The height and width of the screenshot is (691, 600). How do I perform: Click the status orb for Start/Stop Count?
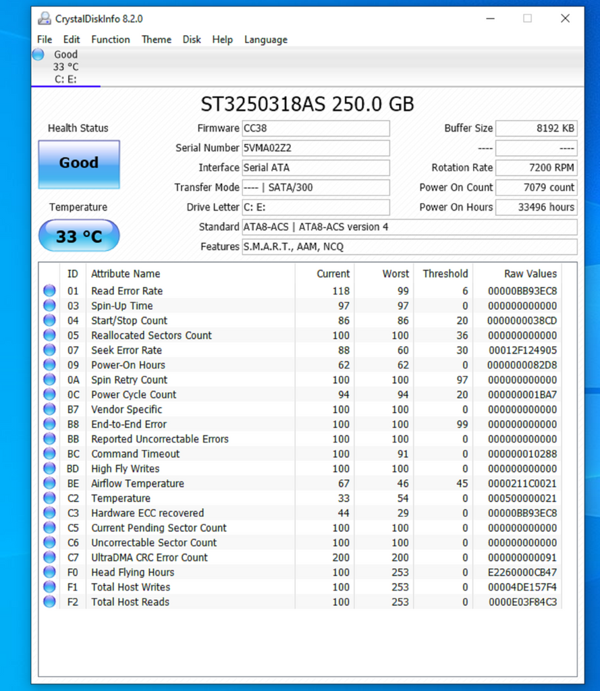[x=49, y=321]
